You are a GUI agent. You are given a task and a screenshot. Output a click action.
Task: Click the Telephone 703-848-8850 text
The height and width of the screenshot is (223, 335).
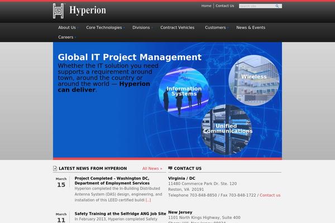coord(193,195)
